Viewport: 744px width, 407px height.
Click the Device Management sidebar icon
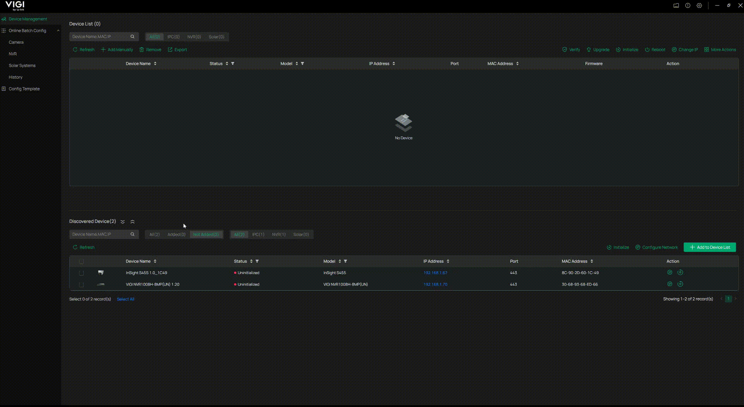(4, 19)
